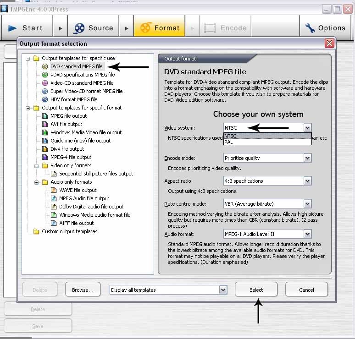This screenshot has height=339, width=355.
Task: Select HDV format MPEG file
Action: click(74, 99)
